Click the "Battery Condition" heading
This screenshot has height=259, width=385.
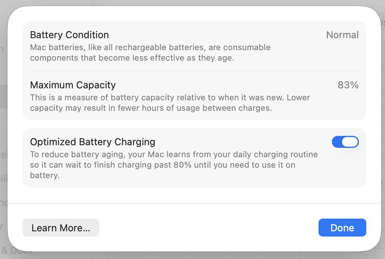tap(70, 35)
